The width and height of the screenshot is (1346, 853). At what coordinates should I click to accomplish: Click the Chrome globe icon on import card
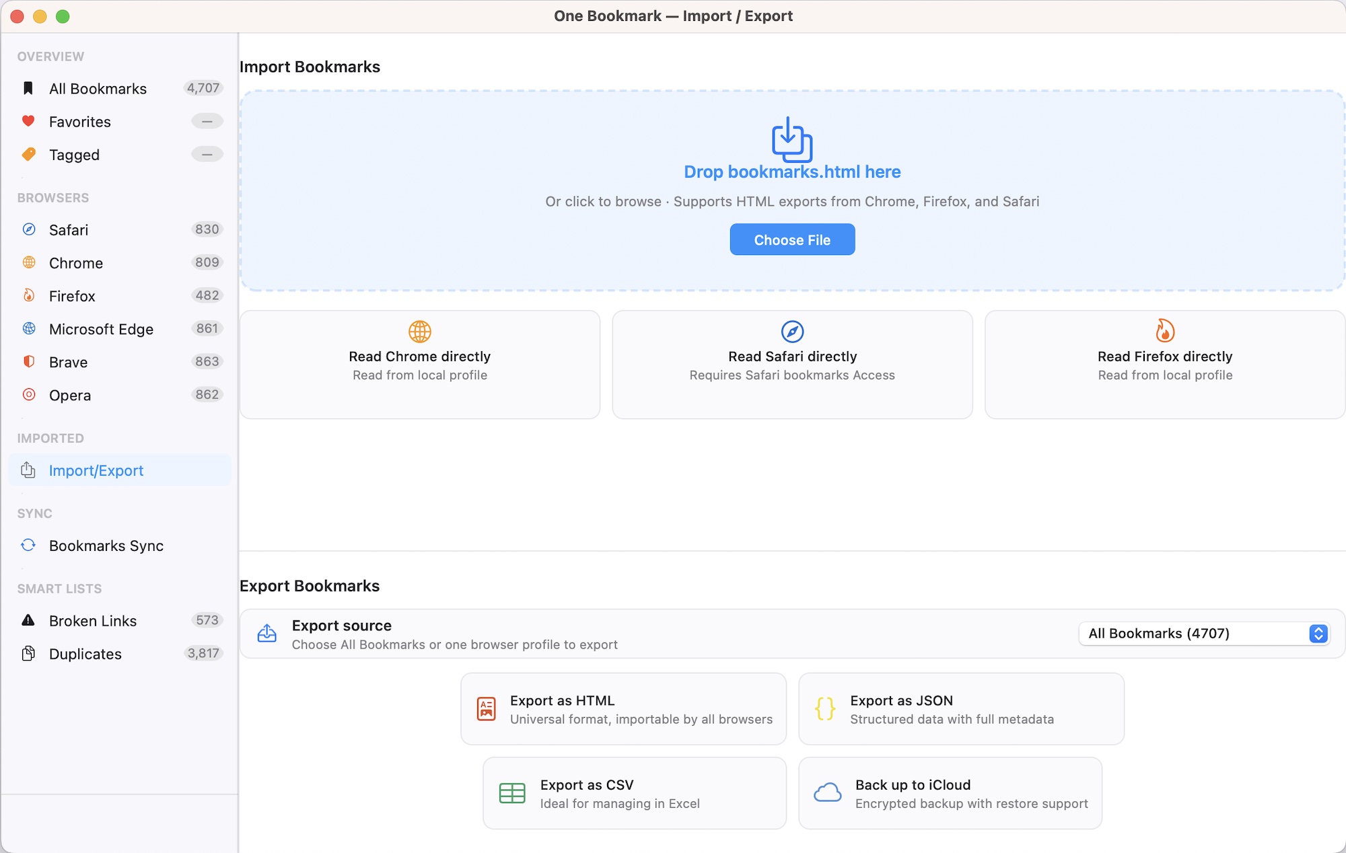(420, 332)
